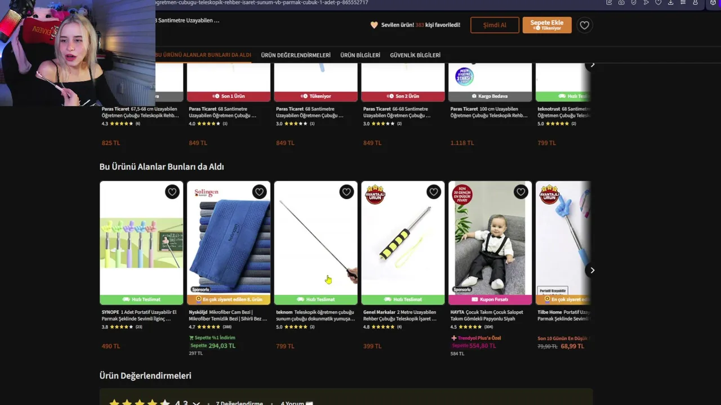Toggle favorite heart on SYNOPE finger pointer card

(172, 192)
